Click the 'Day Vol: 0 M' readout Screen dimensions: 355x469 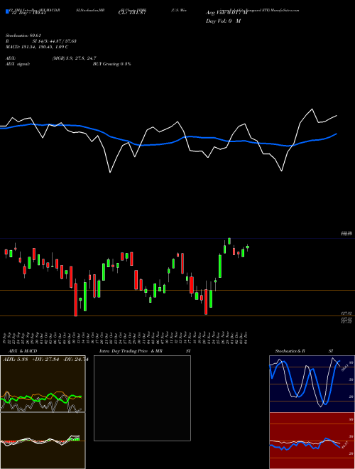[x=223, y=21]
